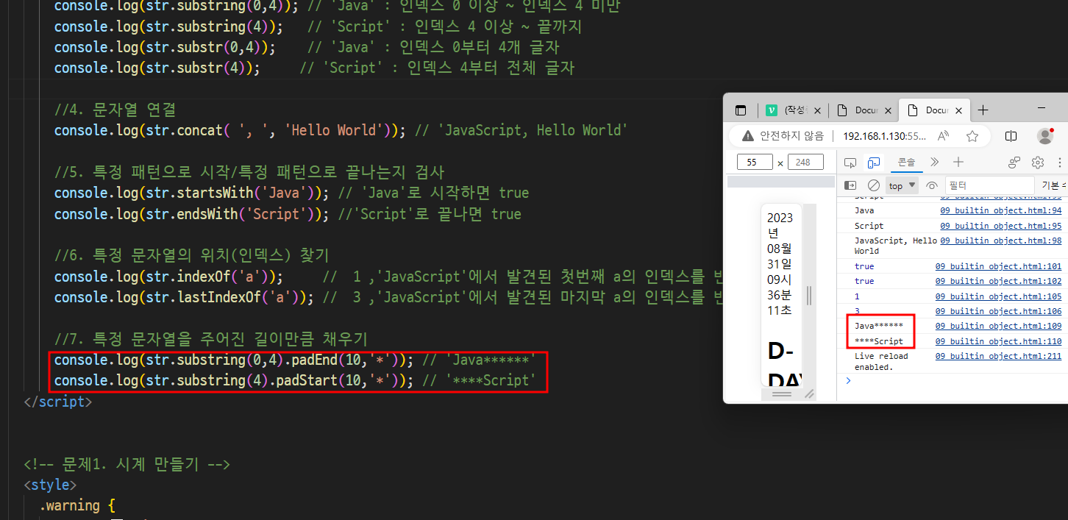Click the right edge handle of the device viewport
1068x520 pixels.
coord(810,296)
